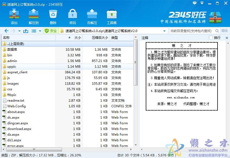Select the bin folder
Image resolution: width=230 pixels, height=158 pixels.
(x=9, y=55)
